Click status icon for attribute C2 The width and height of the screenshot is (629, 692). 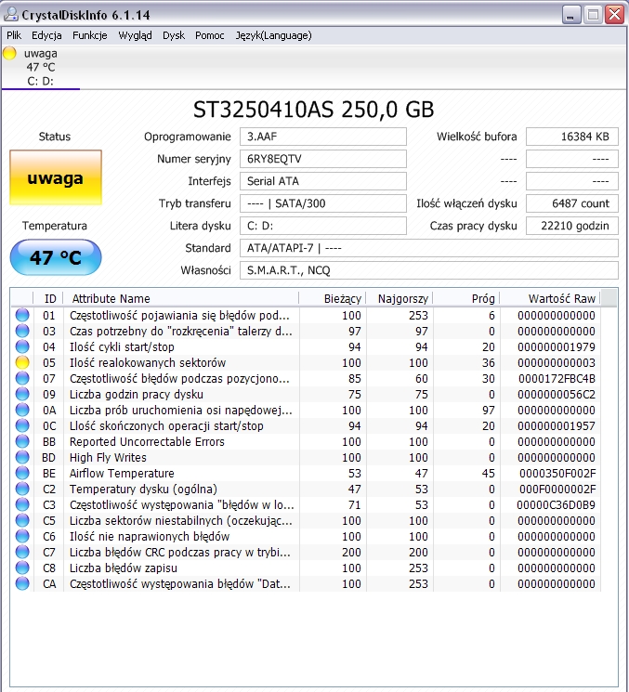pos(22,489)
